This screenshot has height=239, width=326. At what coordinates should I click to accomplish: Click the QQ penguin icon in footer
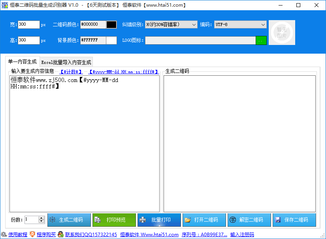click(x=60, y=234)
